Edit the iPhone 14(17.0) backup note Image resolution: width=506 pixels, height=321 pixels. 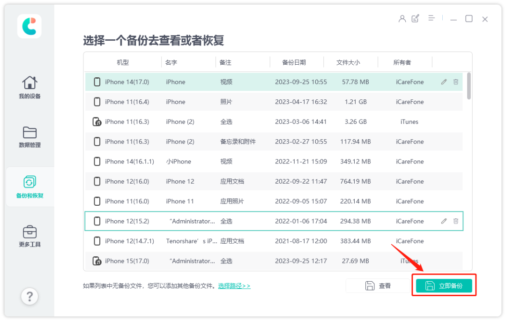point(444,82)
